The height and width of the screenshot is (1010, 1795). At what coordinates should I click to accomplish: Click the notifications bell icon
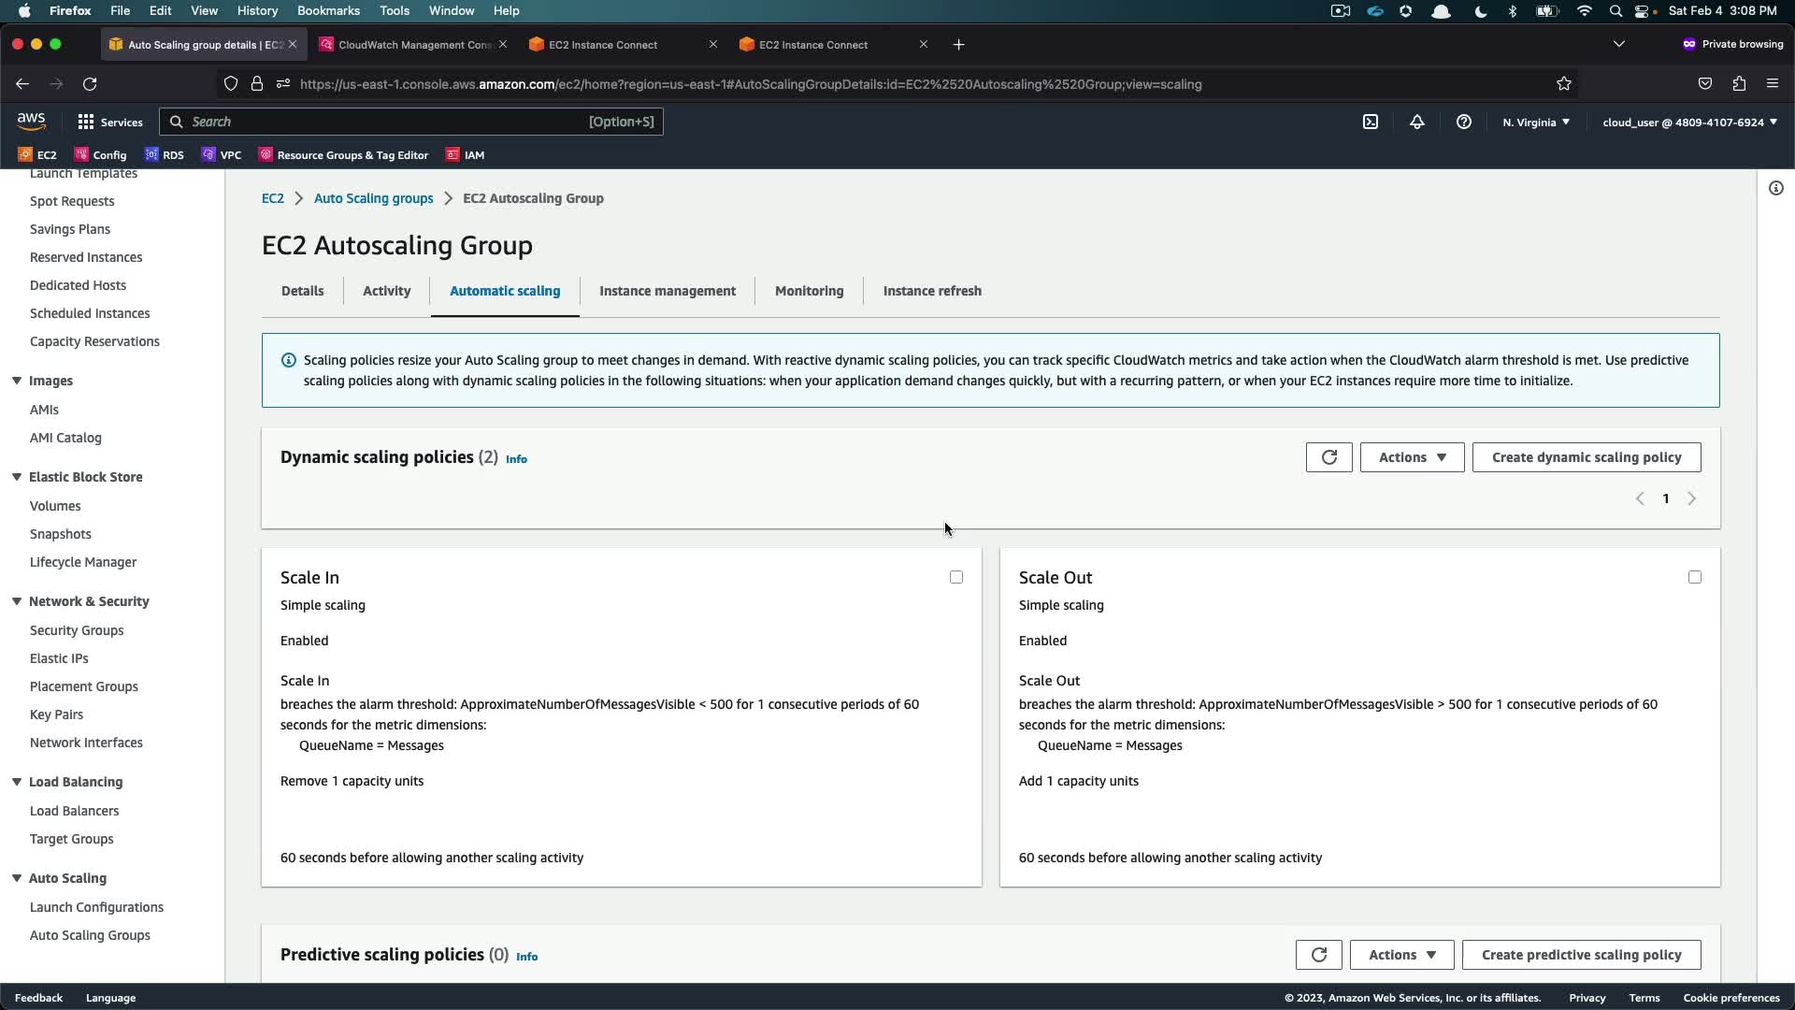(x=1417, y=122)
